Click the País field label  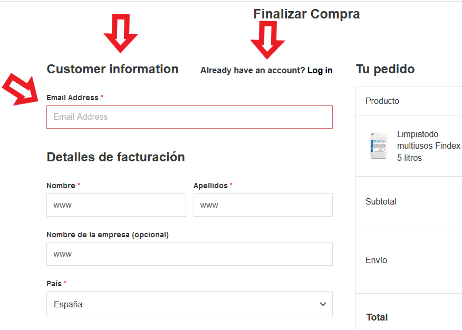click(54, 284)
